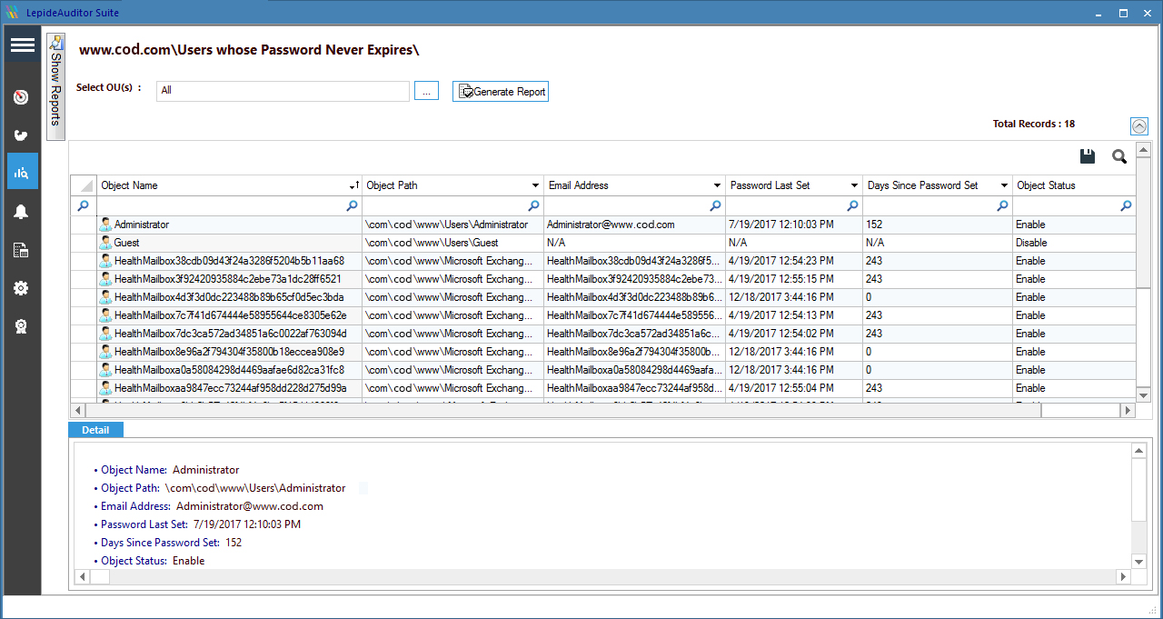The height and width of the screenshot is (619, 1163).
Task: Click the Object Status filter search icon
Action: (x=1127, y=206)
